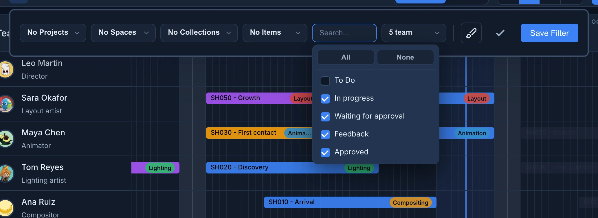Uncheck Waiting for approval checkbox

pyautogui.click(x=325, y=117)
